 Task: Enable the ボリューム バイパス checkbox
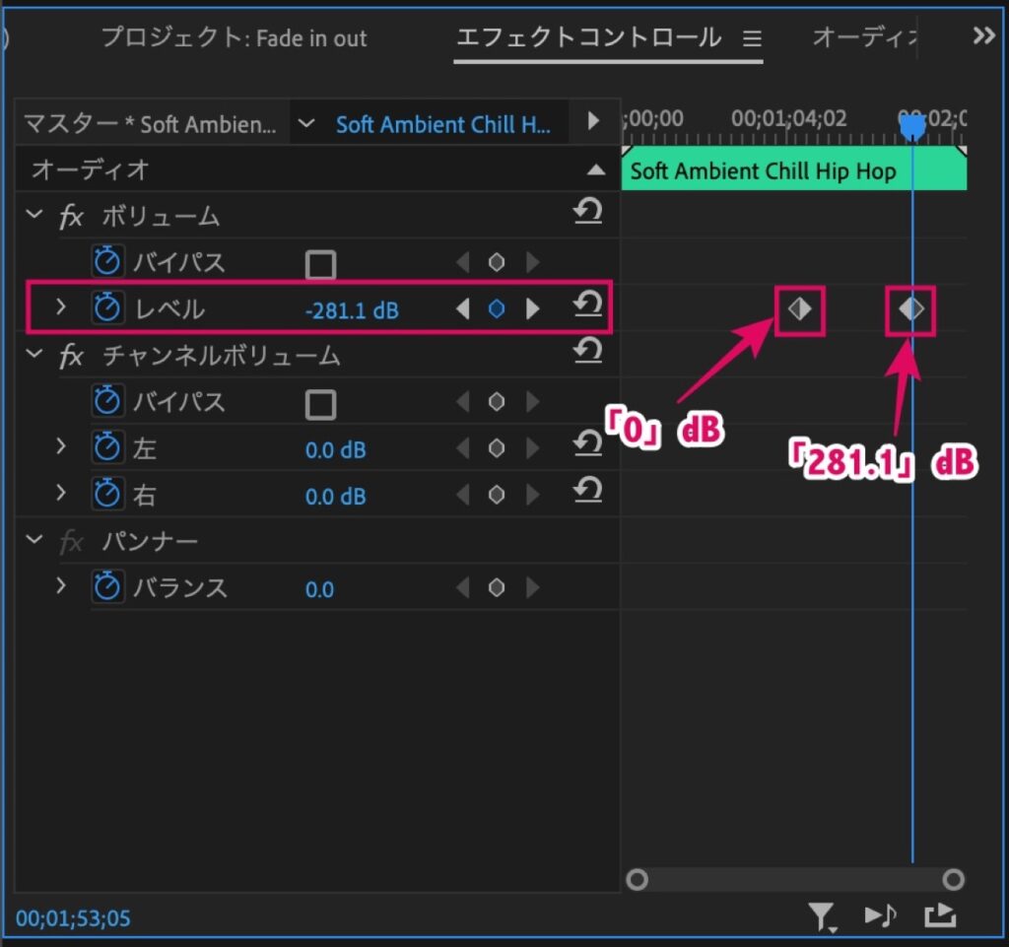point(320,264)
